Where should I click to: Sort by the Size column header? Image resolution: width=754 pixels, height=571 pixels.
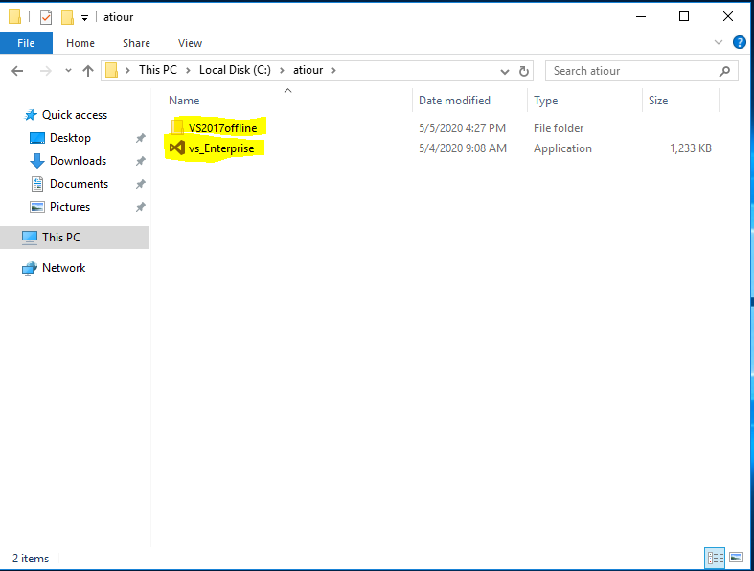(x=658, y=101)
